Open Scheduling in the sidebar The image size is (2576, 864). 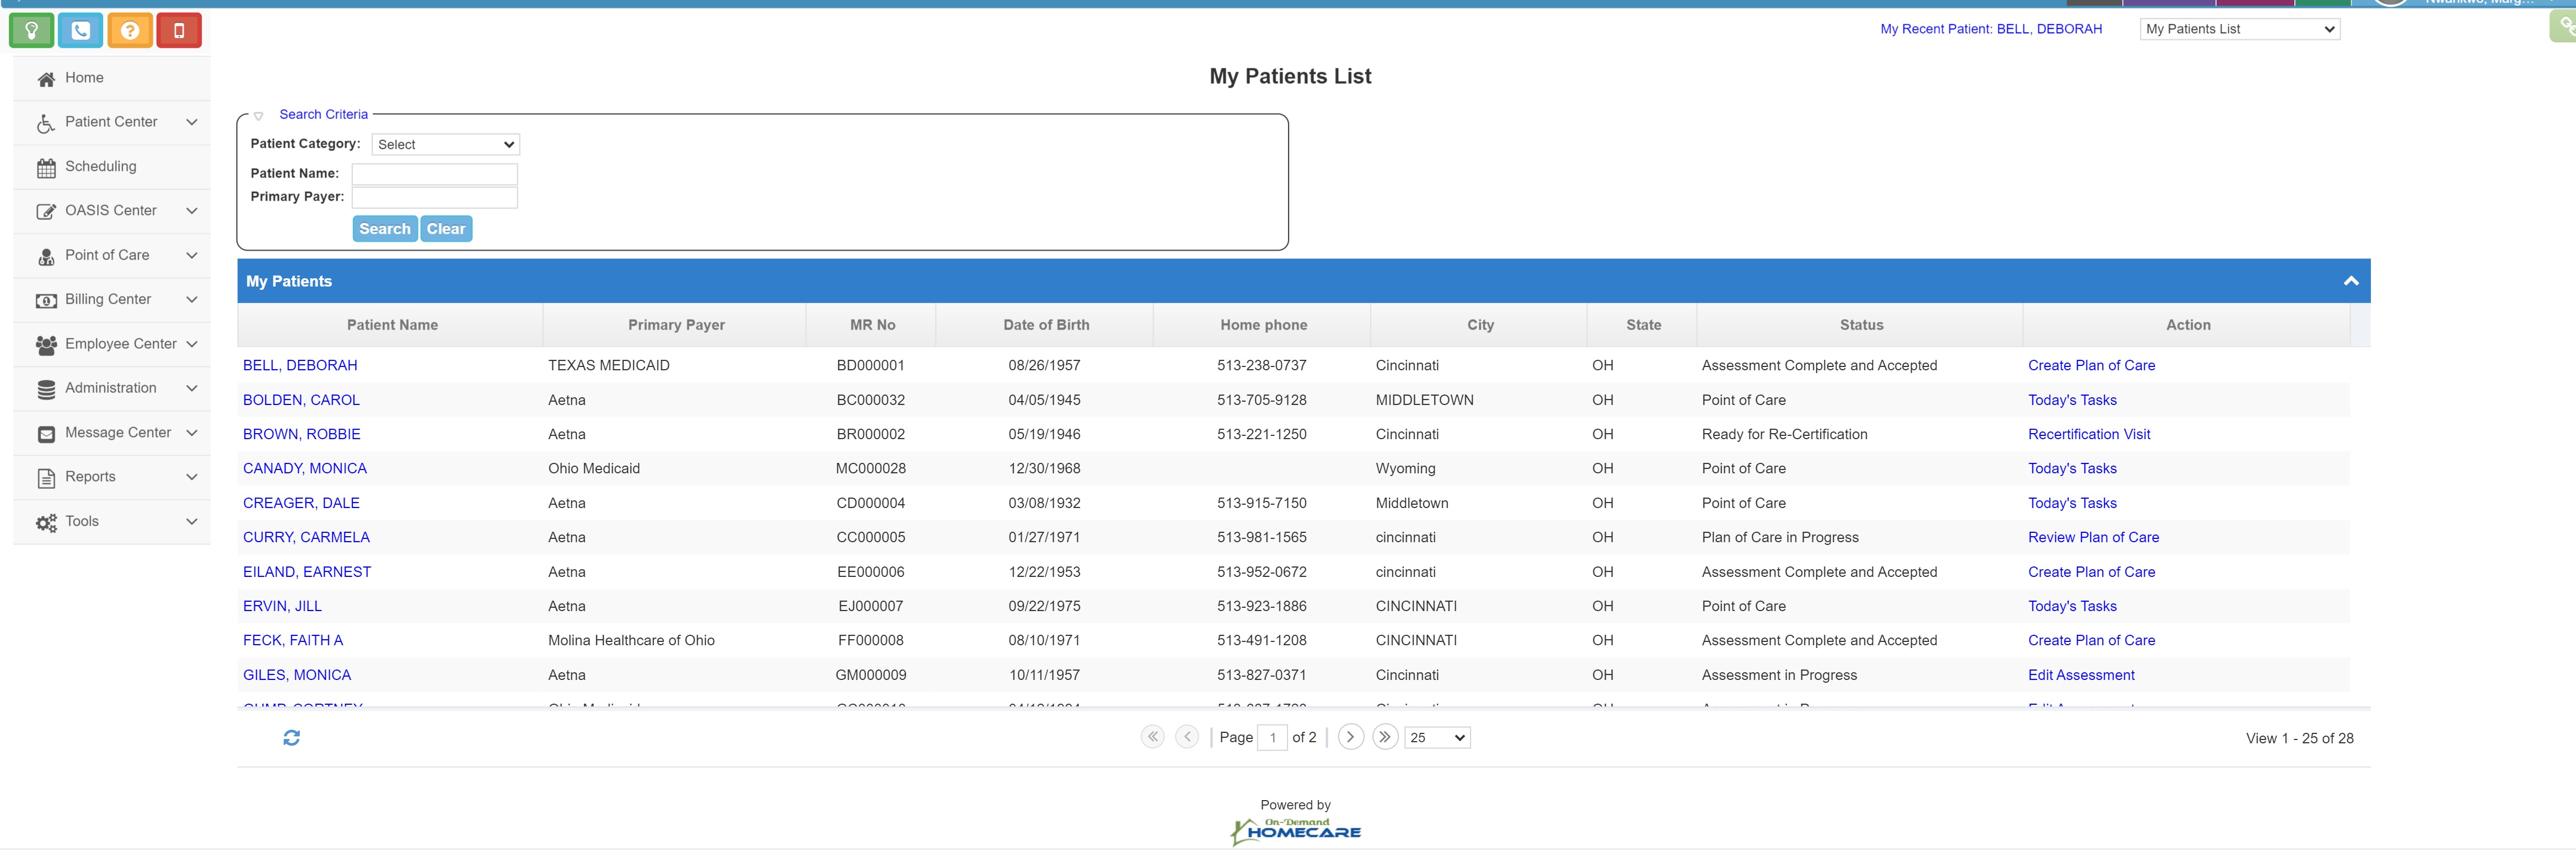coord(101,167)
